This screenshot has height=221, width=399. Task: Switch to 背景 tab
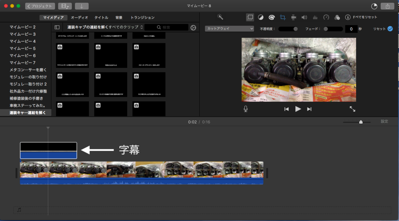point(119,17)
